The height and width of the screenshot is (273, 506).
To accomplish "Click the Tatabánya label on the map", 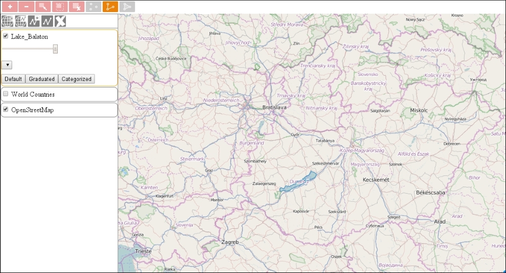I will (x=325, y=141).
